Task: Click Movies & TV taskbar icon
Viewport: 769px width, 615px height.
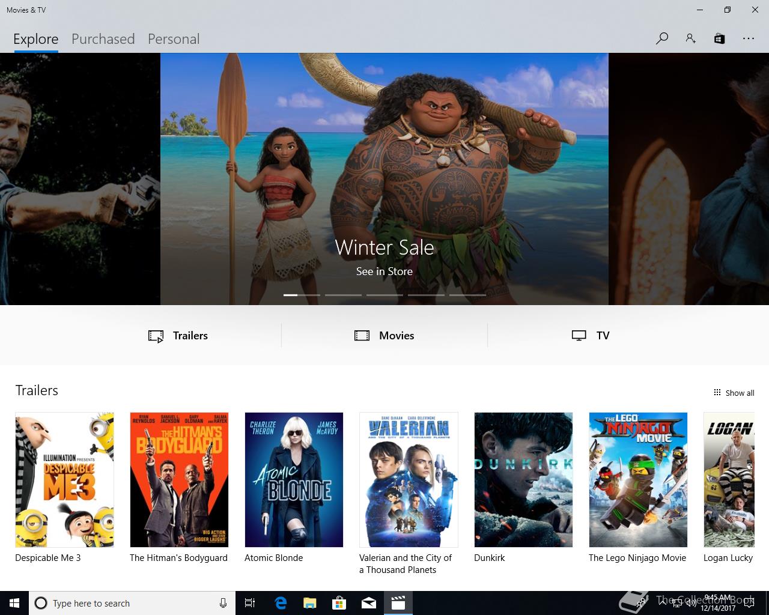Action: tap(398, 603)
